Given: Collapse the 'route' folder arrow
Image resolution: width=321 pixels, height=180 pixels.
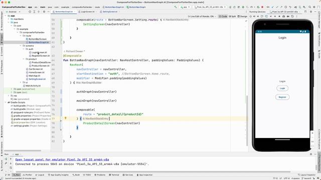Looking at the screenshot, I should [x=21, y=35].
